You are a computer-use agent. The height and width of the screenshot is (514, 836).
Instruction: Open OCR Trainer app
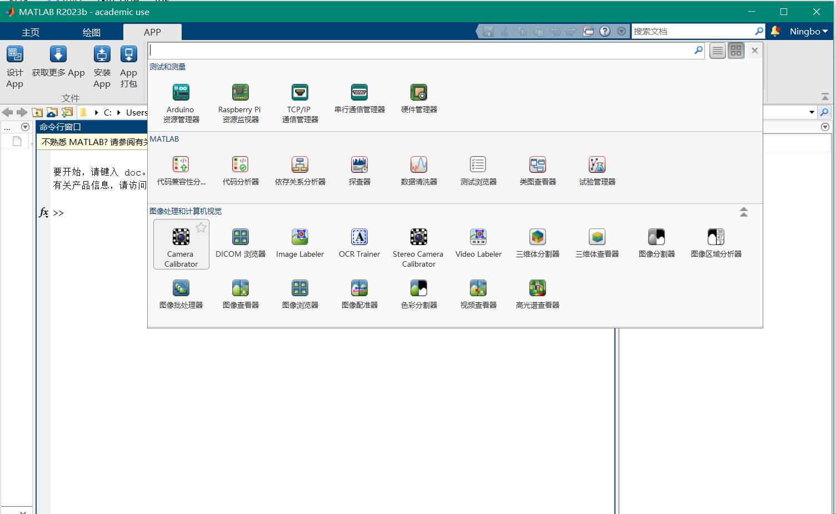[x=359, y=243]
